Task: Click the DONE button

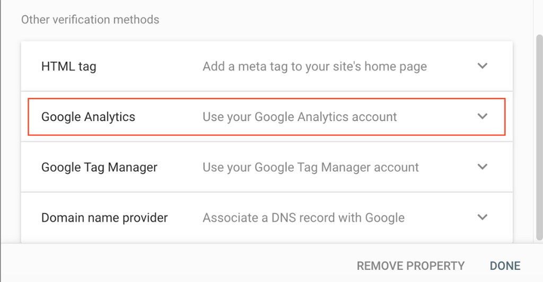Action: pos(505,266)
